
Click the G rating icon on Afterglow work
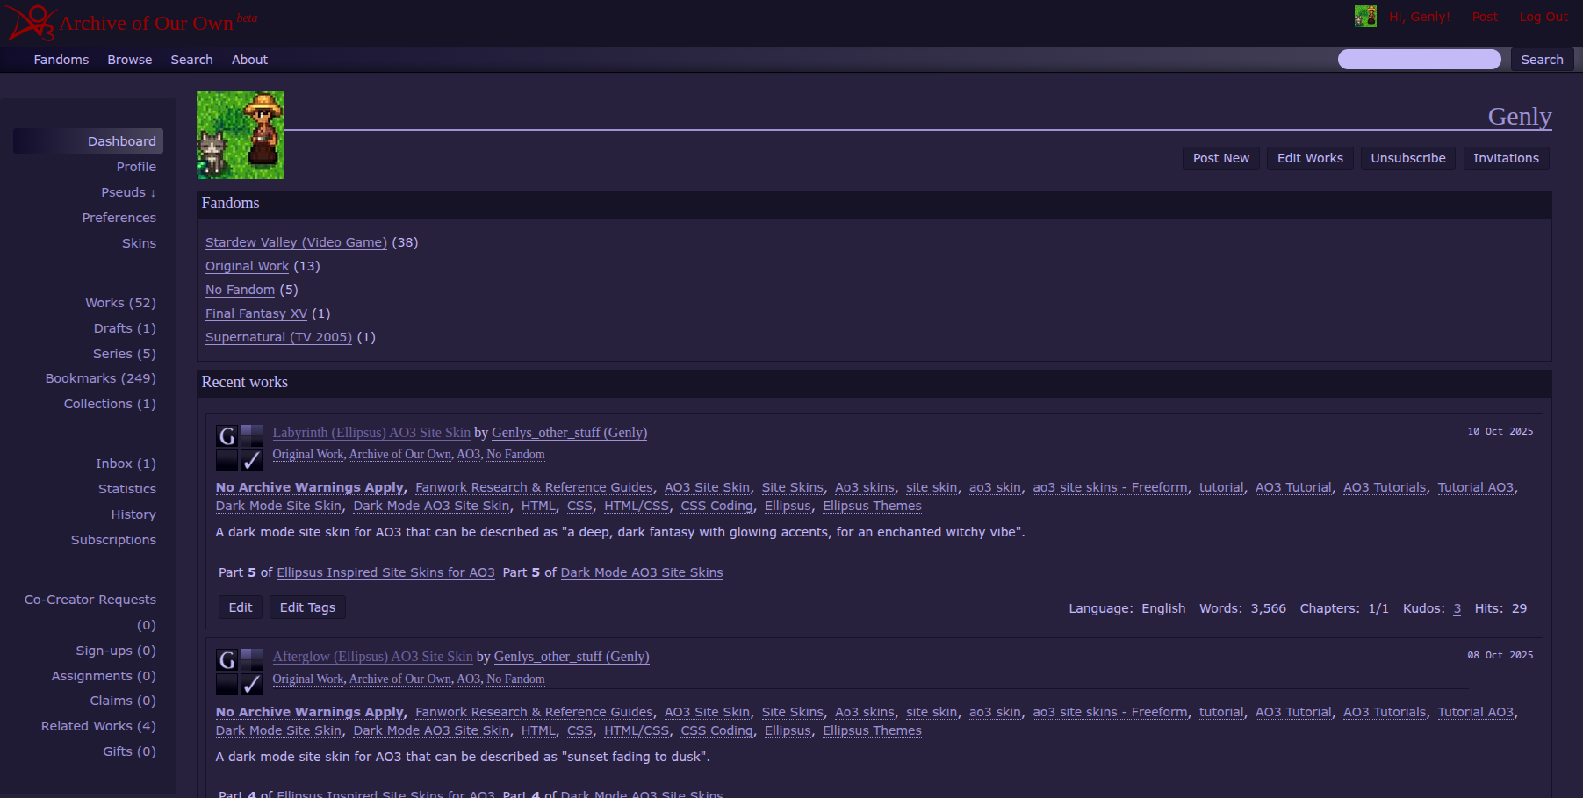coord(227,660)
